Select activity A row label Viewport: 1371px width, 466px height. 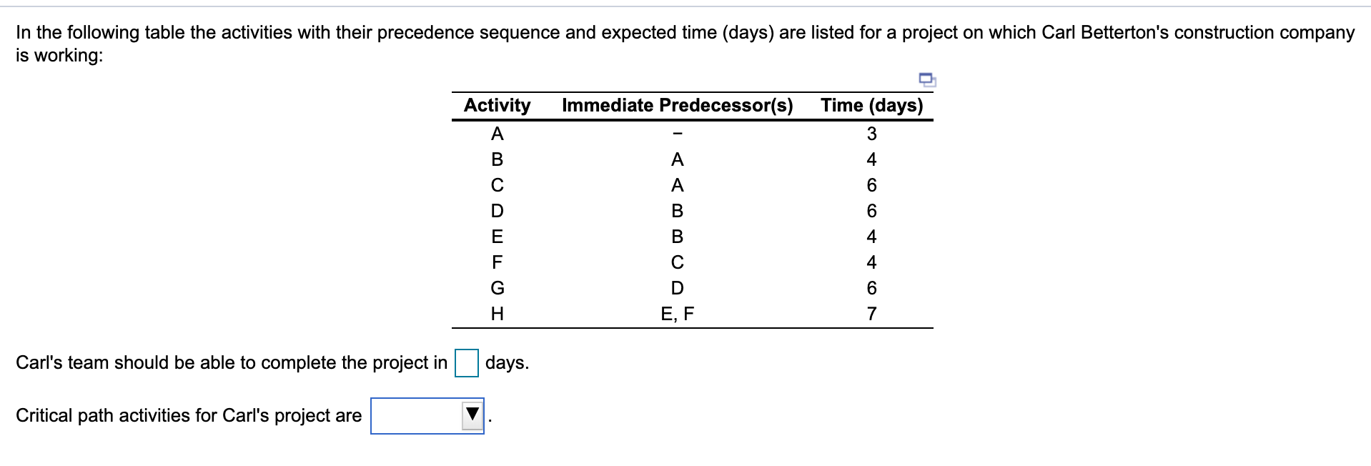[498, 134]
